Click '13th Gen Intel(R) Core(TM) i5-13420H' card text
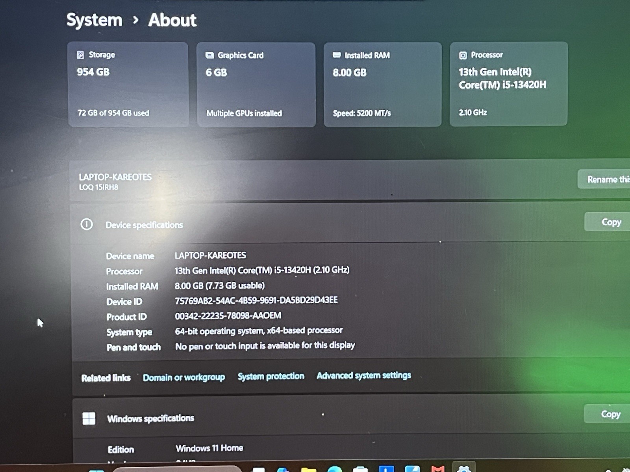Viewport: 630px width, 472px height. point(502,78)
